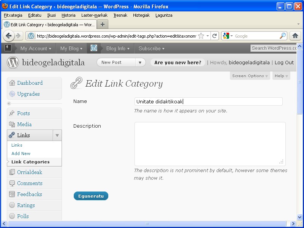
Task: Click the Dashboard house icon
Action: click(x=12, y=83)
